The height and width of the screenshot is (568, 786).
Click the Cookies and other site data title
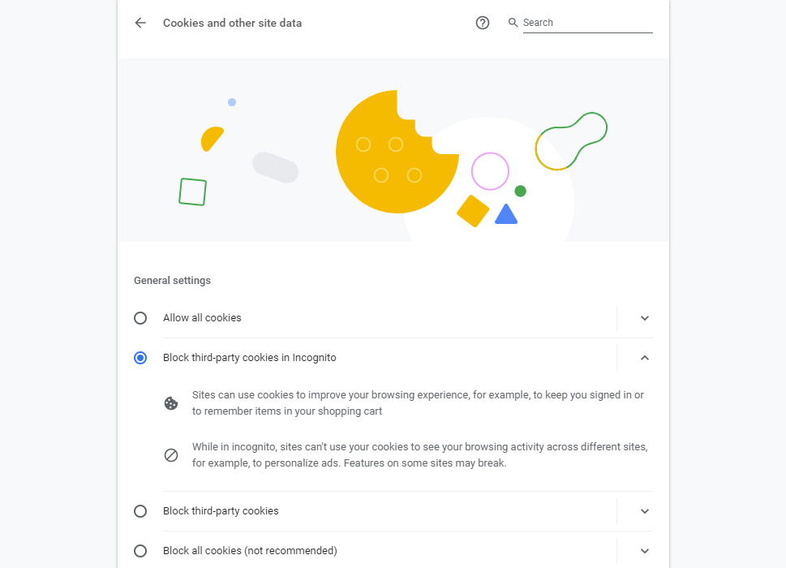click(x=232, y=23)
